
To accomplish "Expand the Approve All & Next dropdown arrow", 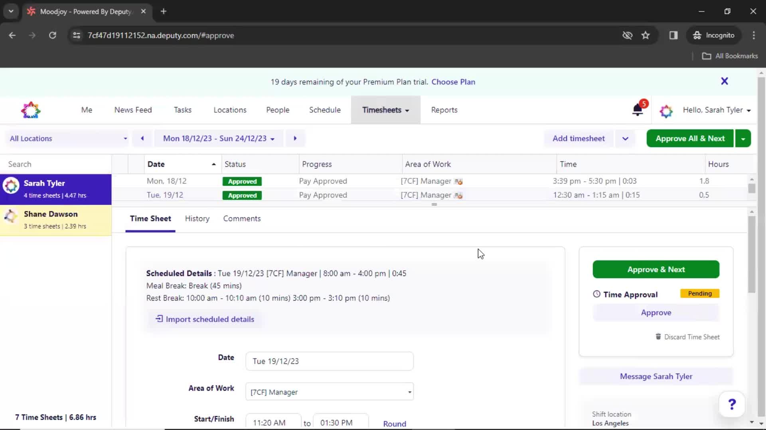I will coord(743,138).
